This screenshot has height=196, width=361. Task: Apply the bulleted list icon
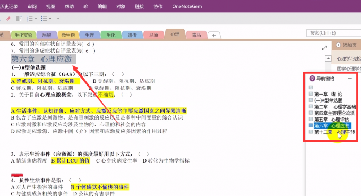coord(44,19)
